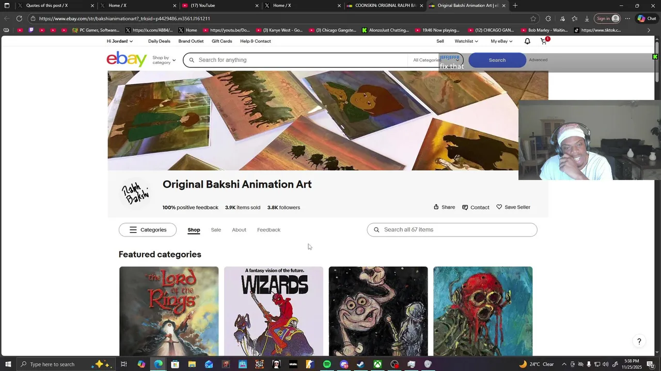
Task: Open Daily Deals link
Action: coord(159,41)
